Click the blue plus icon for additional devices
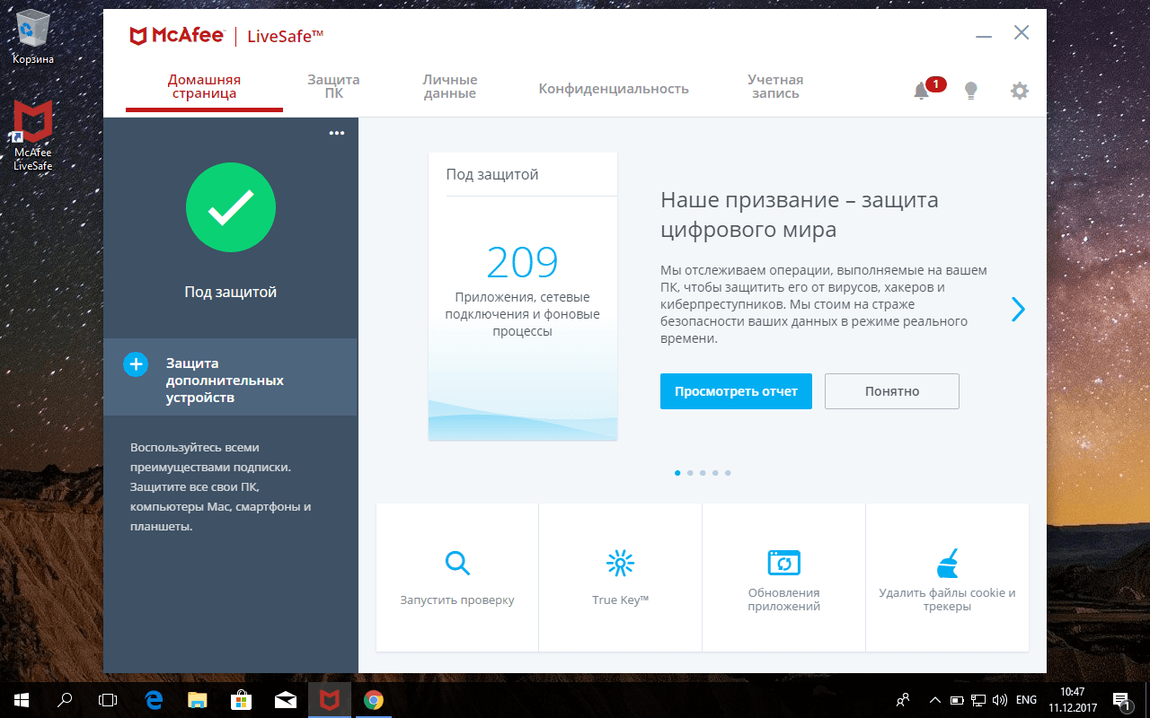This screenshot has width=1150, height=718. (x=136, y=364)
